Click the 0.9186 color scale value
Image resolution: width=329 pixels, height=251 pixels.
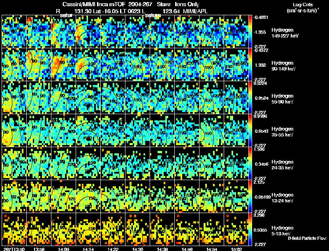[x=260, y=116]
